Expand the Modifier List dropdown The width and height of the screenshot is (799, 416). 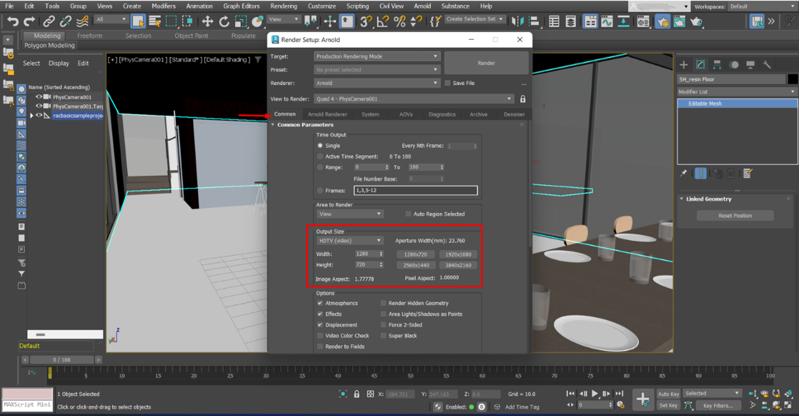[x=792, y=91]
